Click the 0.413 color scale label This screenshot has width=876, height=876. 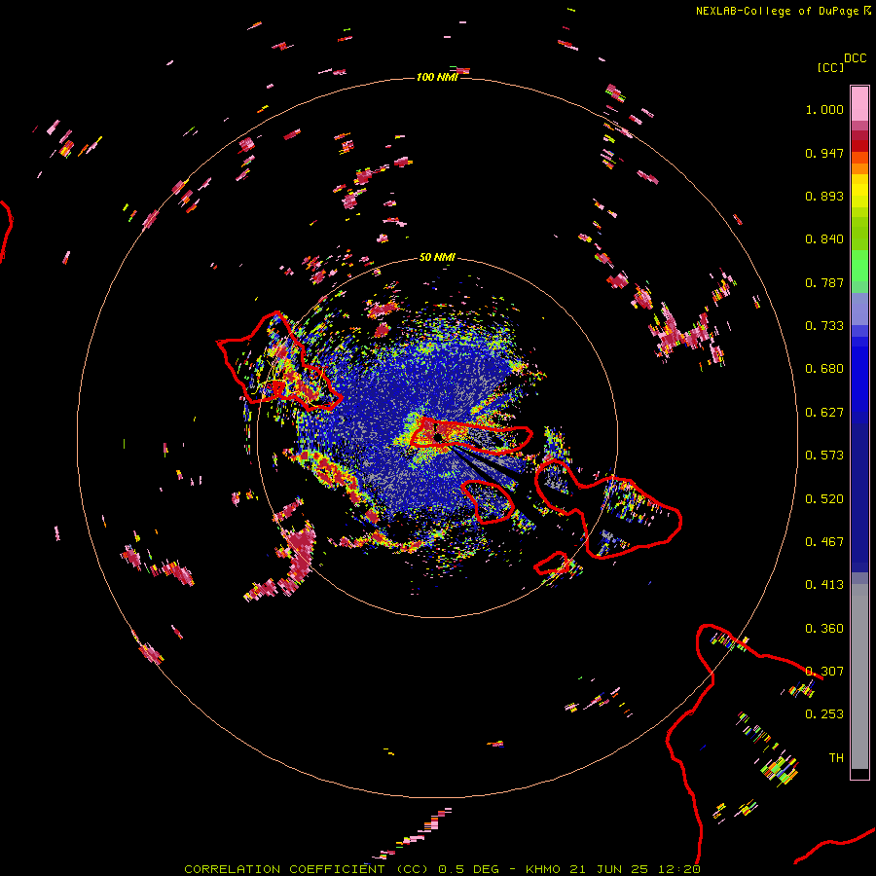824,585
